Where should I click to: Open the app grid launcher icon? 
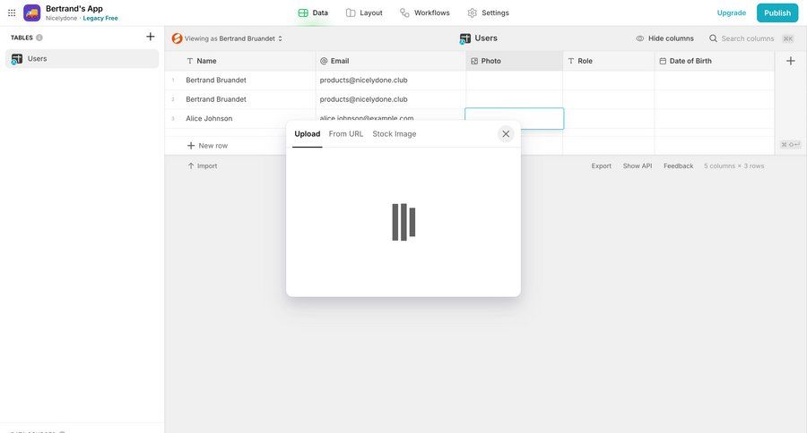click(x=12, y=13)
